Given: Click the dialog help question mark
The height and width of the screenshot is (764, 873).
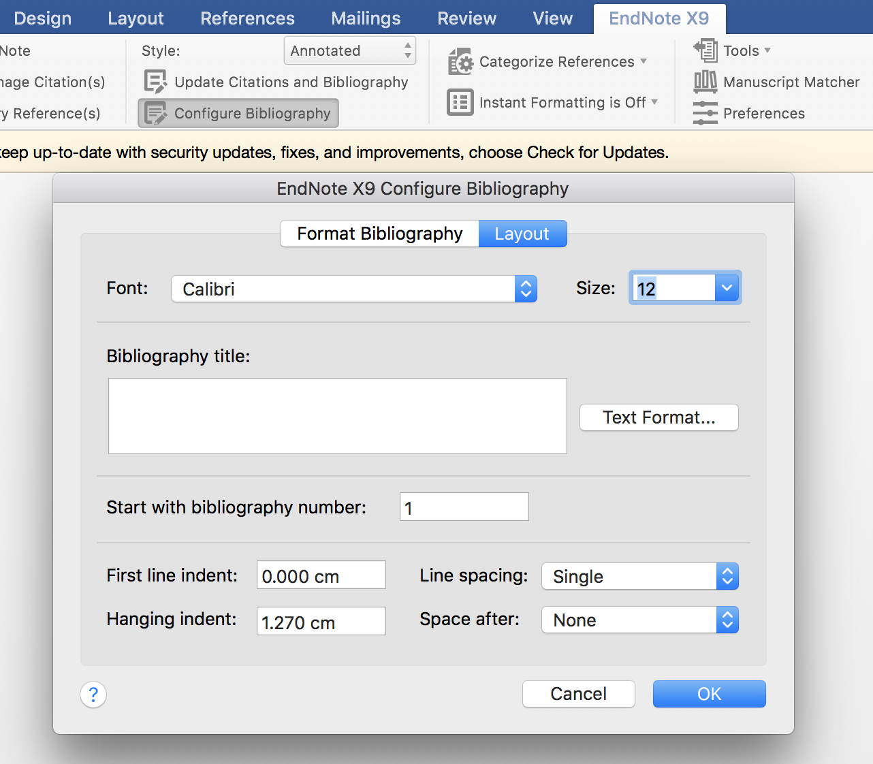Looking at the screenshot, I should 93,695.
